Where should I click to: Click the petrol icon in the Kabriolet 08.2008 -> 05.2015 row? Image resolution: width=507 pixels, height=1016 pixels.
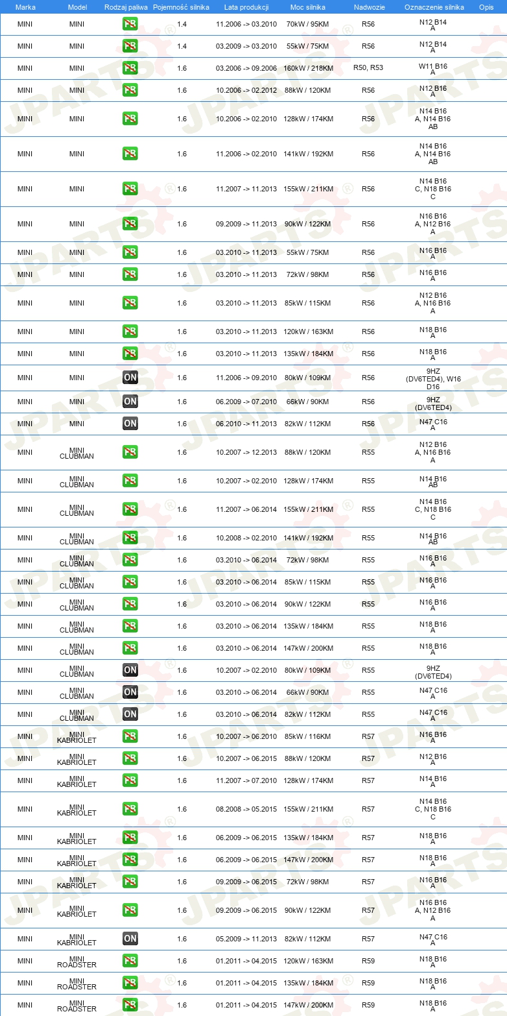[x=130, y=809]
